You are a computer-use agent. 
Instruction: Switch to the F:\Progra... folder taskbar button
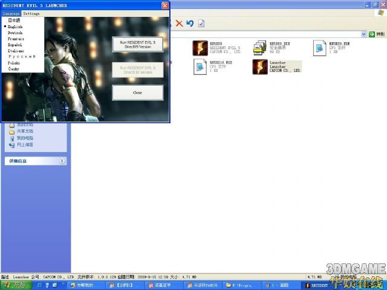tap(241, 285)
